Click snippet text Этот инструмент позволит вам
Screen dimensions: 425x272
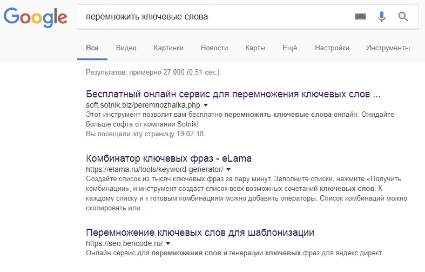pyautogui.click(x=240, y=119)
